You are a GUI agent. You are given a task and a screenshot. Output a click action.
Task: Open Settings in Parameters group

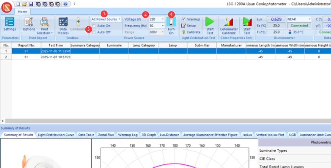[10, 24]
